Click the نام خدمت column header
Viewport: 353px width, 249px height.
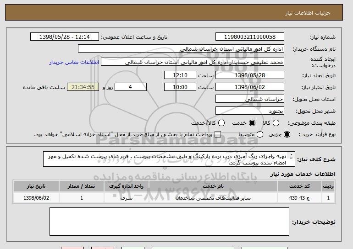click(x=213, y=186)
